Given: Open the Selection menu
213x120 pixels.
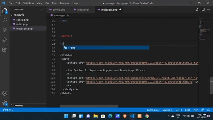Looking at the screenshot, I should [x=28, y=3].
